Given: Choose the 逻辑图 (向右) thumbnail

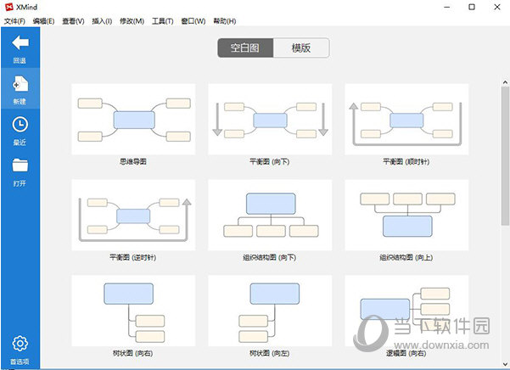Looking at the screenshot, I should click(x=406, y=311).
